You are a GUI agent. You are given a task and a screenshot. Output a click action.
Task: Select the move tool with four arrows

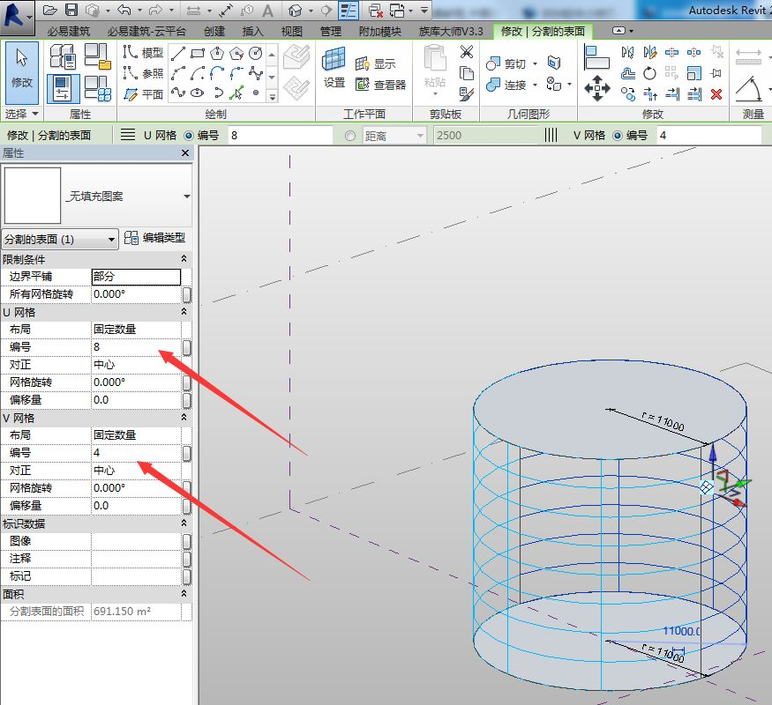point(597,87)
